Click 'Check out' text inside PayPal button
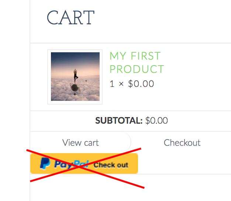 tap(111, 165)
